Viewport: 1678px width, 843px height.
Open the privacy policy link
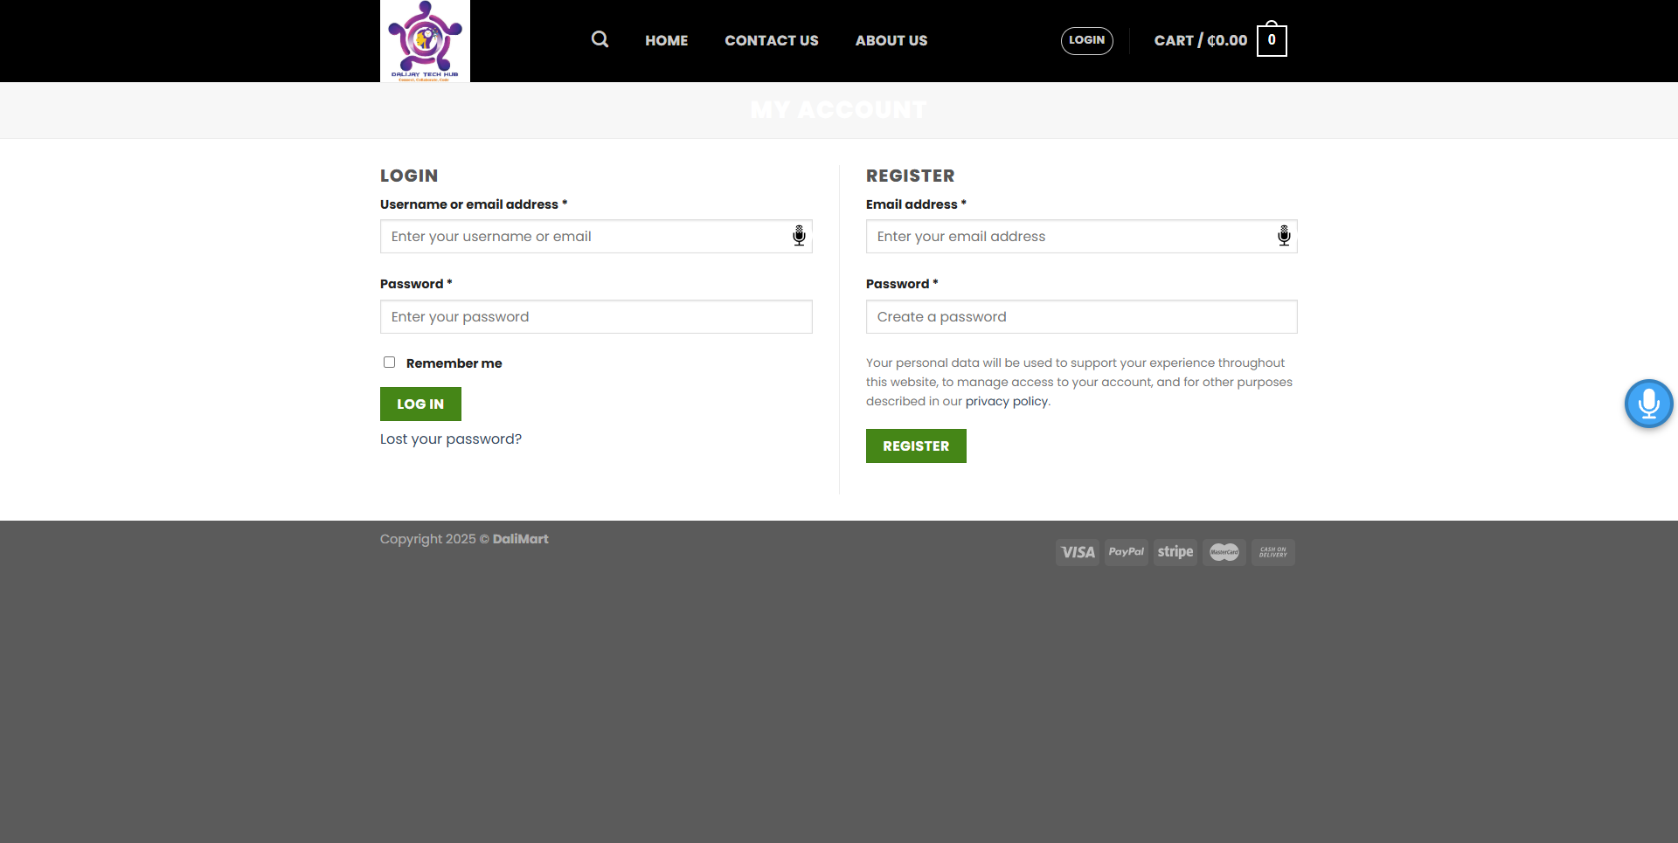point(1006,401)
